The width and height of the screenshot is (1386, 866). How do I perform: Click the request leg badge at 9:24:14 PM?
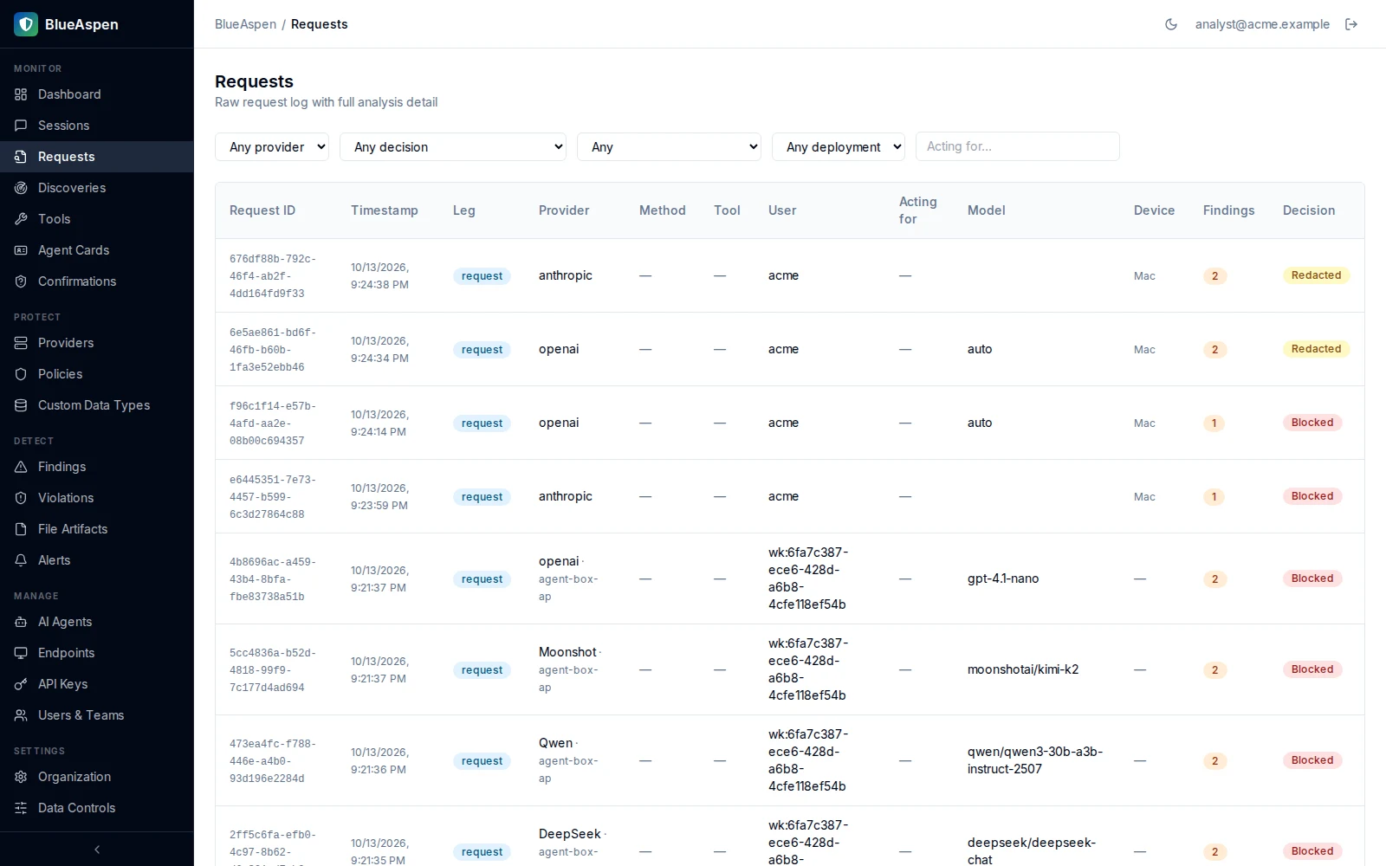[x=482, y=423]
